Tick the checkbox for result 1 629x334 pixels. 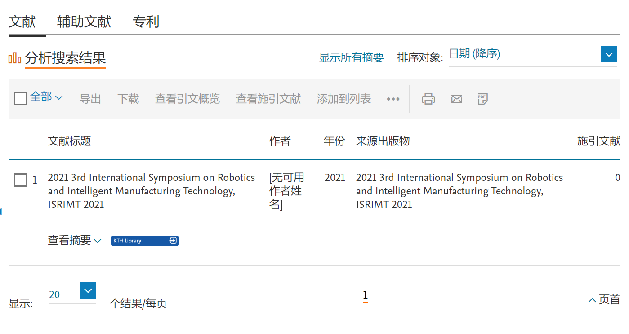(21, 180)
